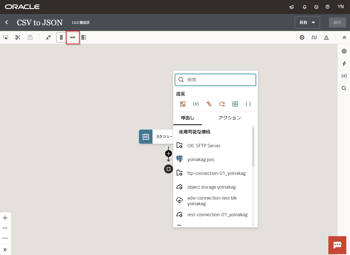Collapse the toolbar with double chevron

click(344, 37)
